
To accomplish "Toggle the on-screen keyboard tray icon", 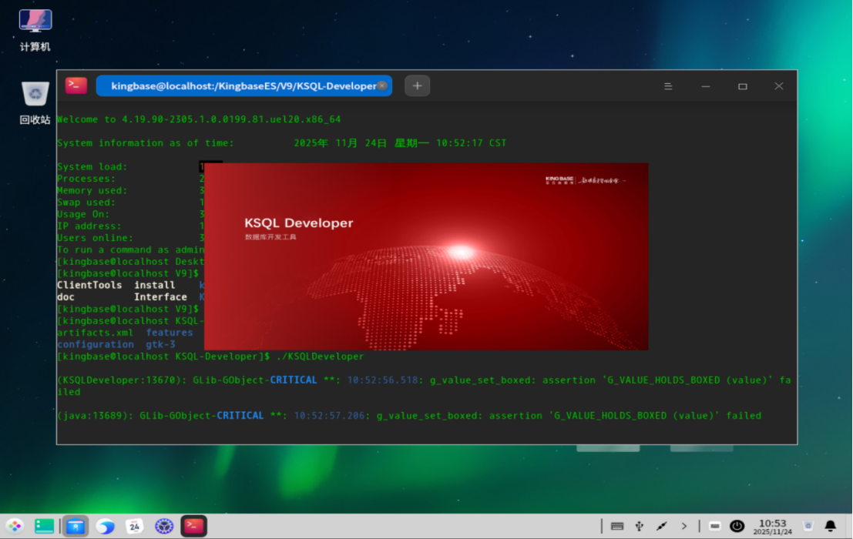I will (616, 526).
